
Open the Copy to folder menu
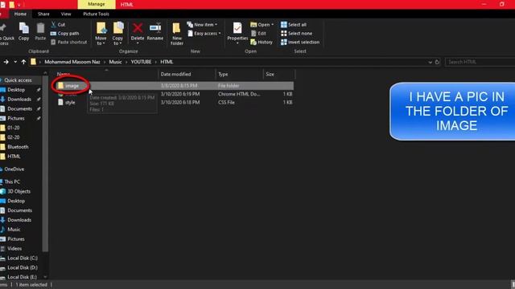117,34
